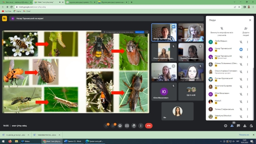
Task: Turn on the camera in the call bar
Action: click(x=113, y=126)
